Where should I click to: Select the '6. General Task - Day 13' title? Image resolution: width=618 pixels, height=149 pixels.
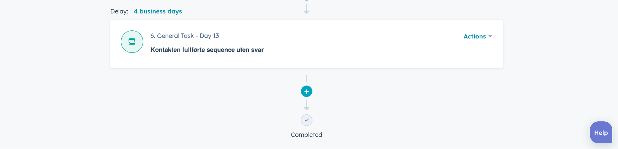[x=185, y=36]
